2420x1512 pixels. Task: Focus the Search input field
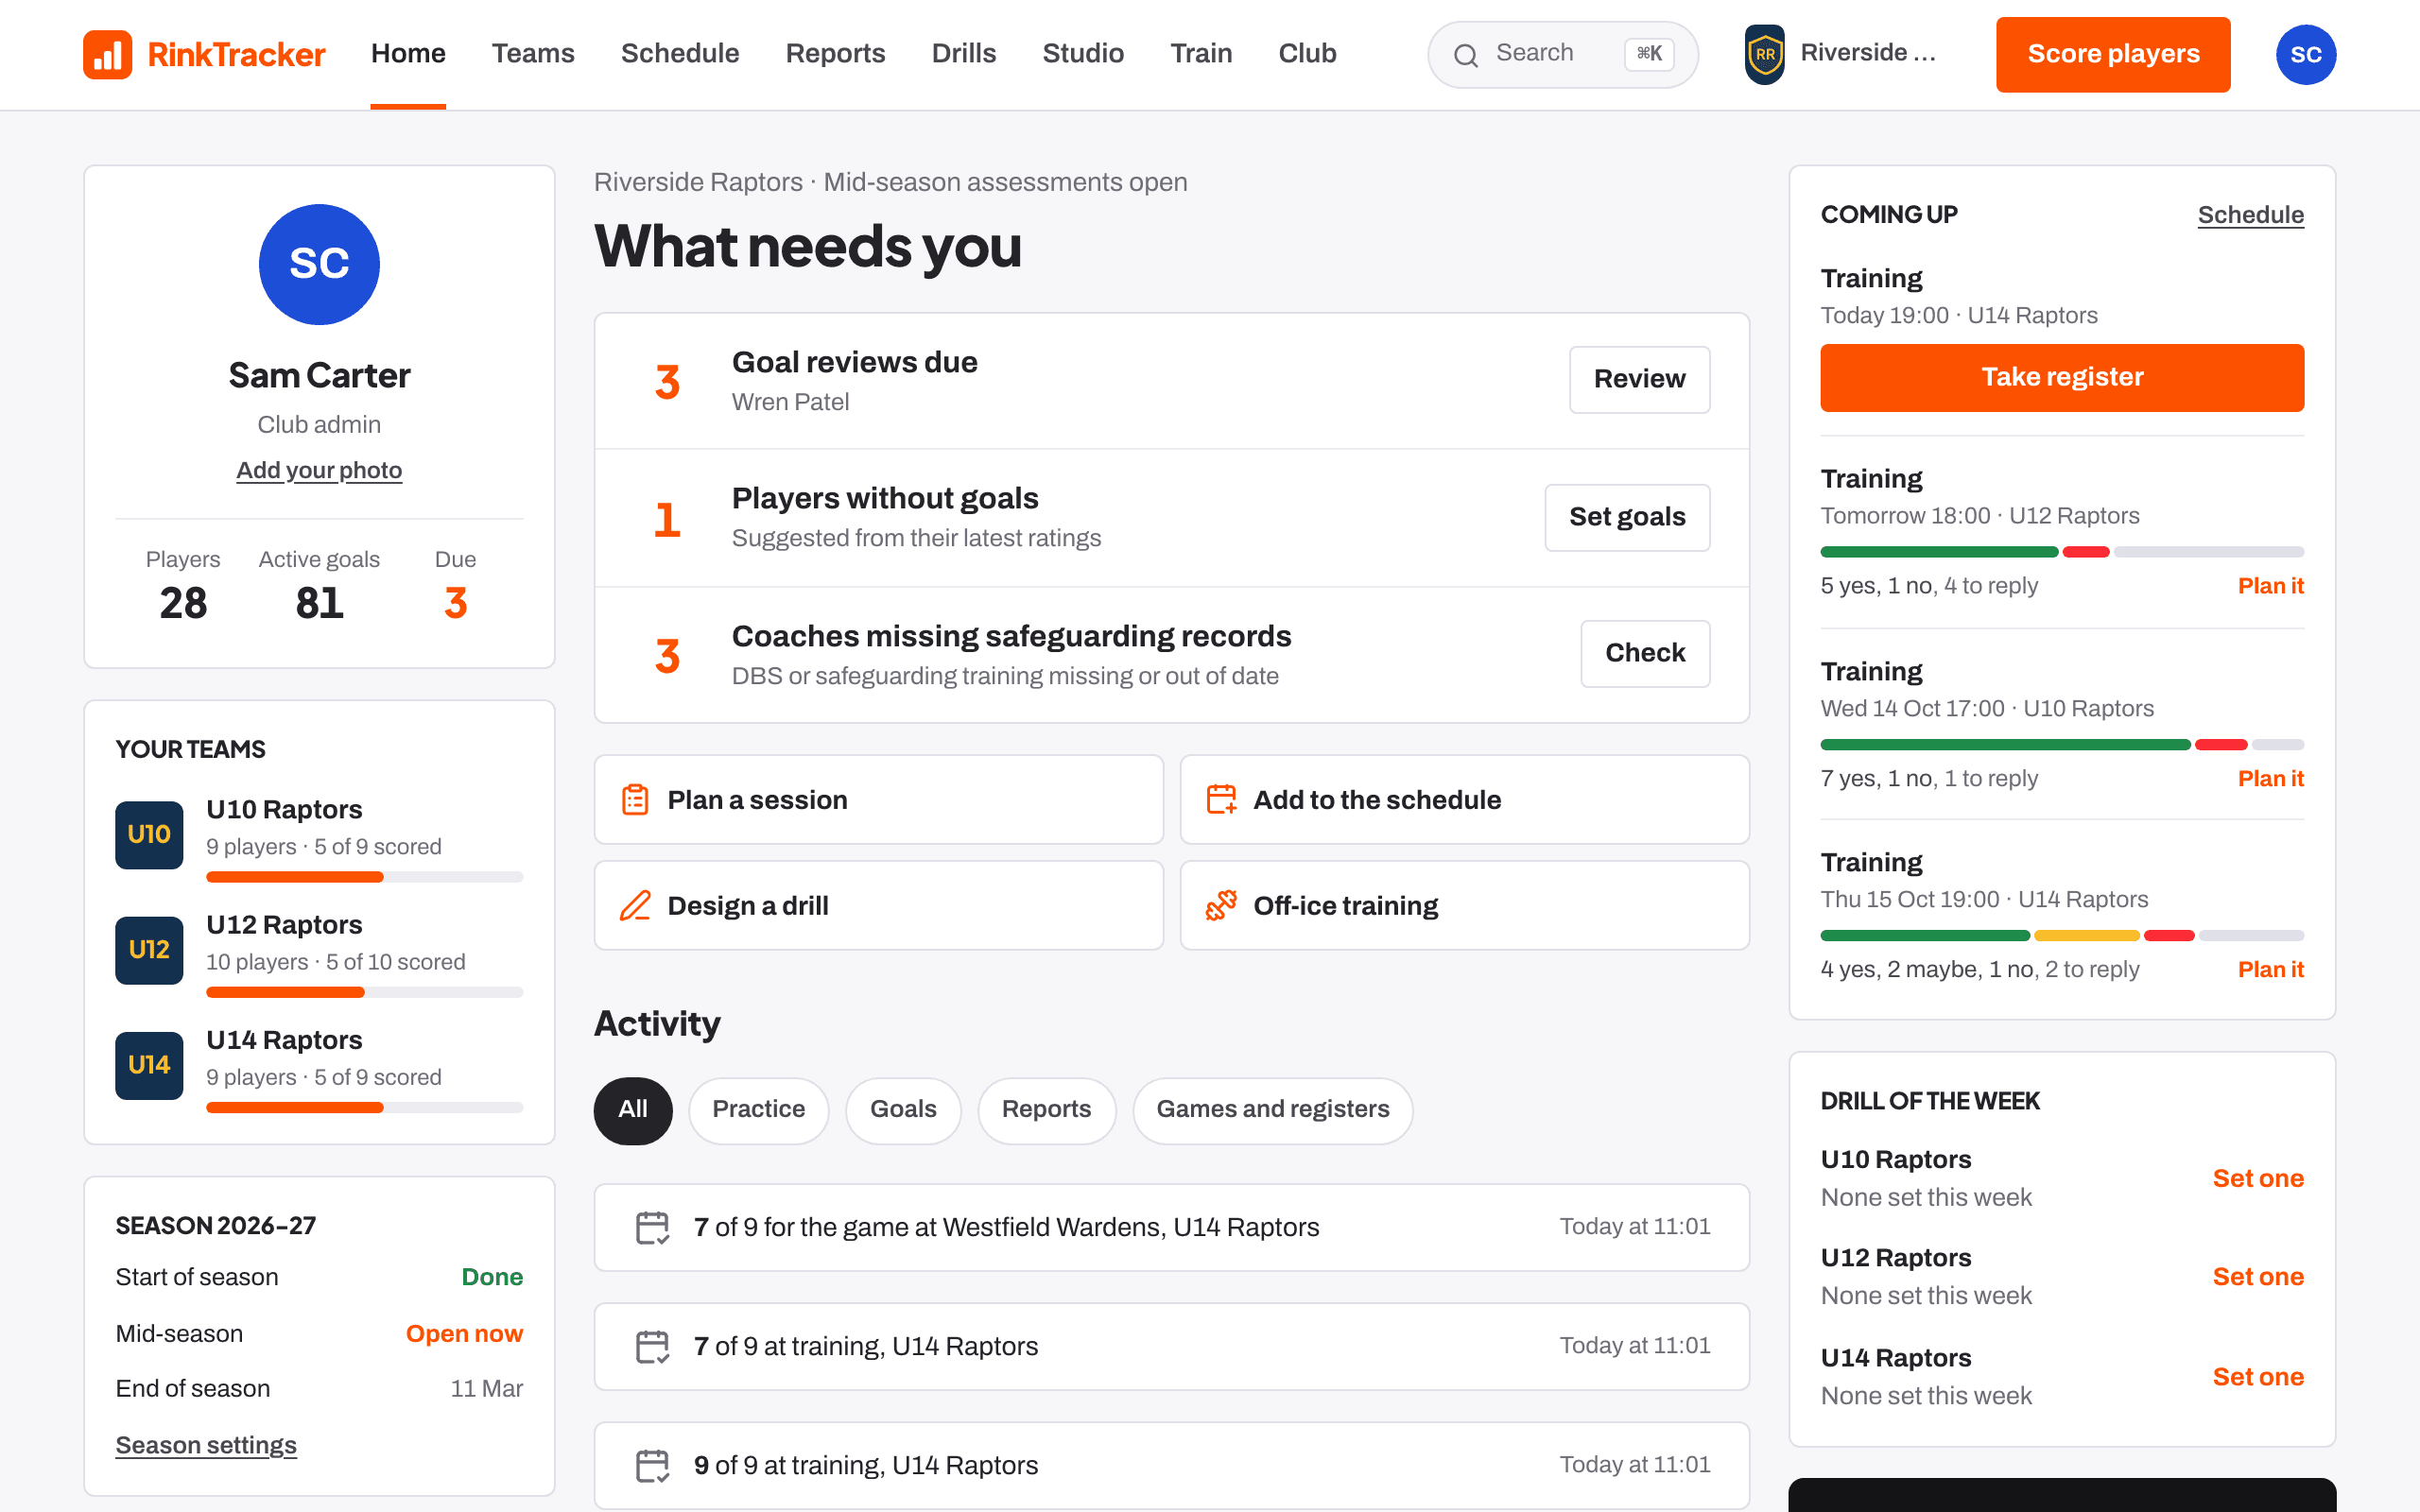(1562, 54)
